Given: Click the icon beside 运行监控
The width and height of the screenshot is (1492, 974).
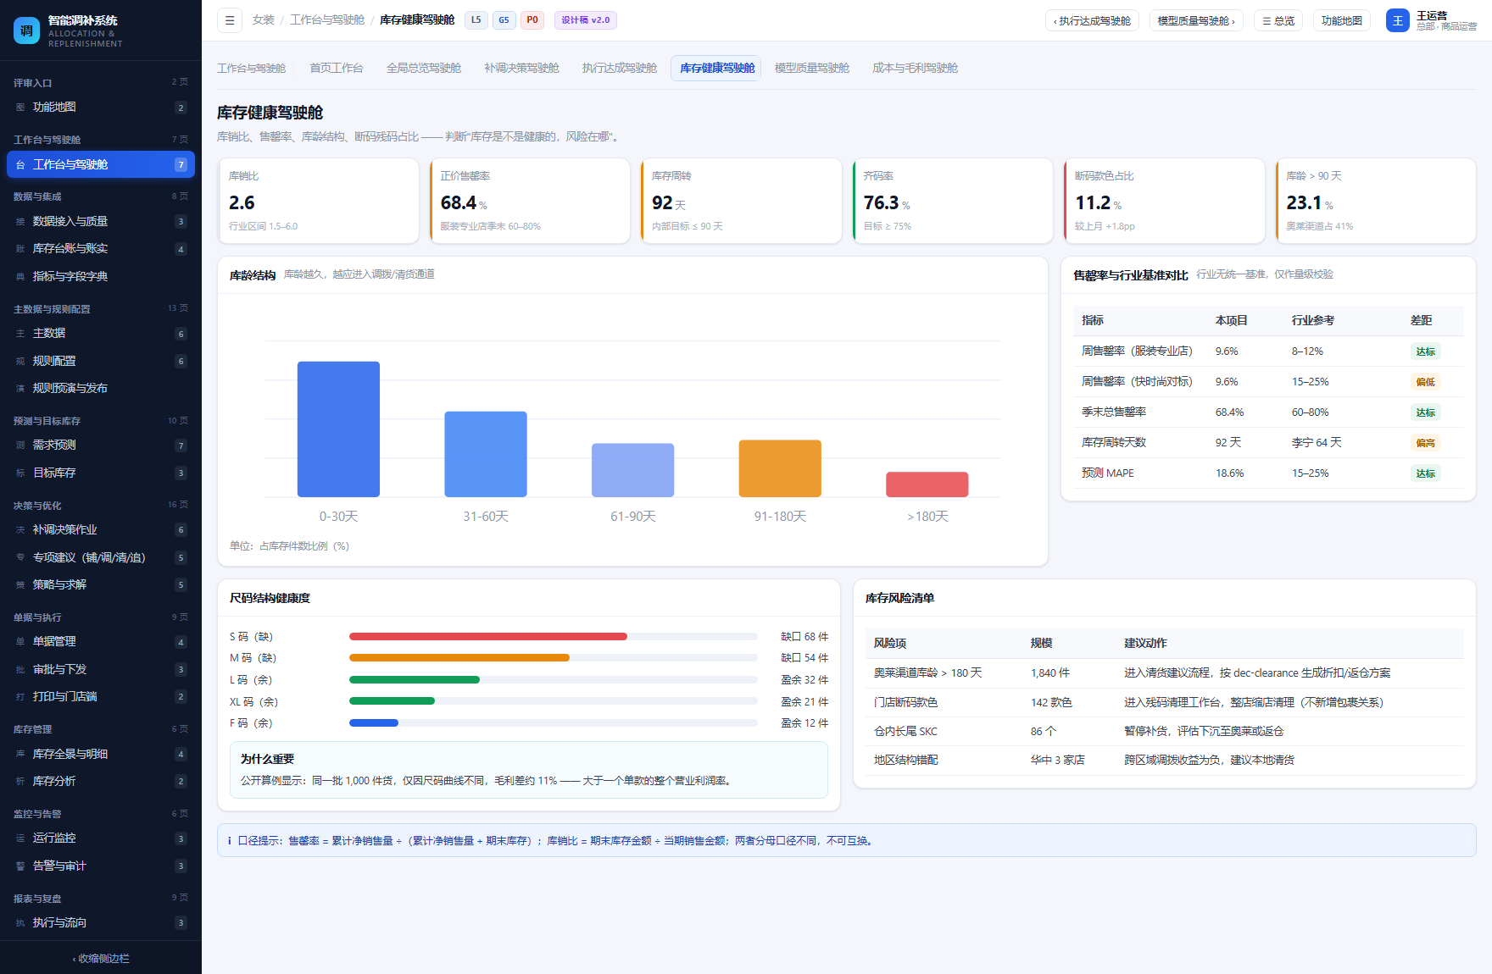Looking at the screenshot, I should coord(20,838).
